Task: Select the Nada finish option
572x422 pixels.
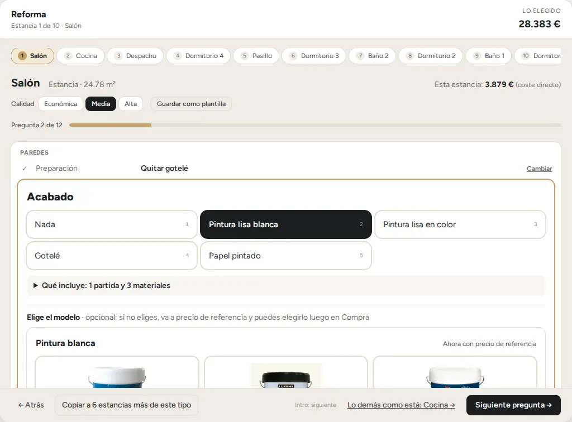Action: pyautogui.click(x=112, y=224)
